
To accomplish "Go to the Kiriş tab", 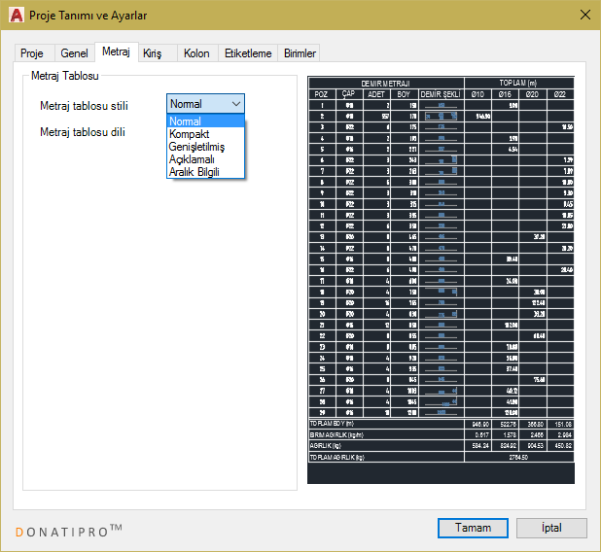I will [154, 53].
